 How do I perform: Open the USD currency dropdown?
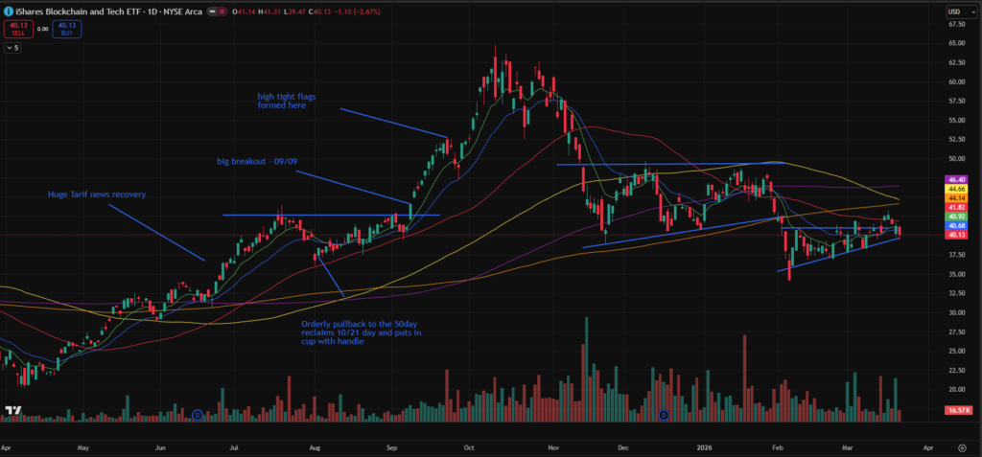[x=956, y=11]
